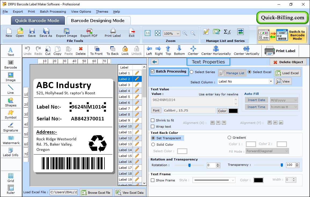
Task: Insert an Image using sidebar tool
Action: point(11,77)
